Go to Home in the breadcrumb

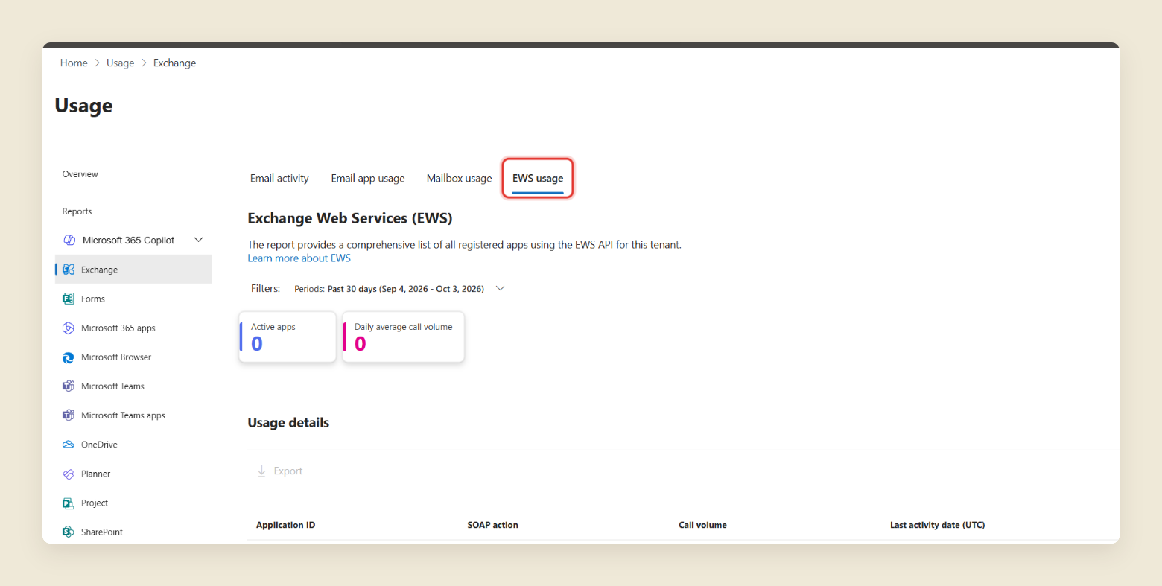pos(74,63)
